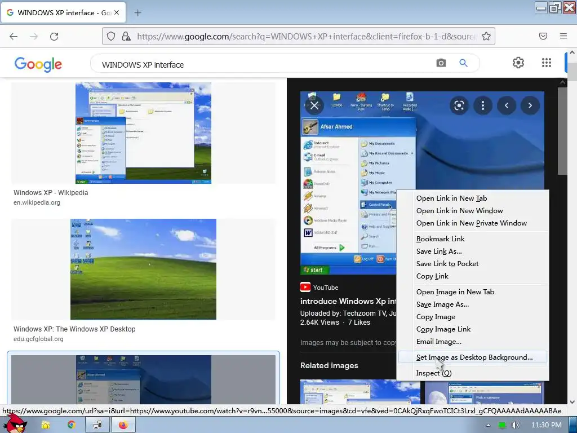Image resolution: width=577 pixels, height=433 pixels.
Task: Open the Pick a category related thumbnail
Action: point(484,392)
